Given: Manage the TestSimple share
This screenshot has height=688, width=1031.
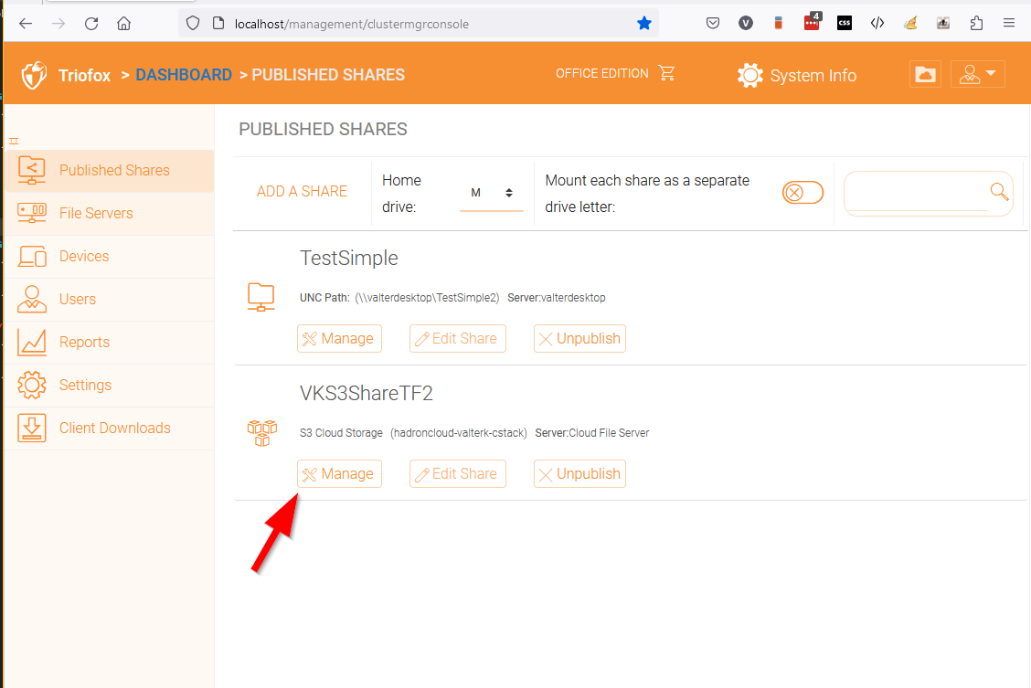Looking at the screenshot, I should point(339,338).
